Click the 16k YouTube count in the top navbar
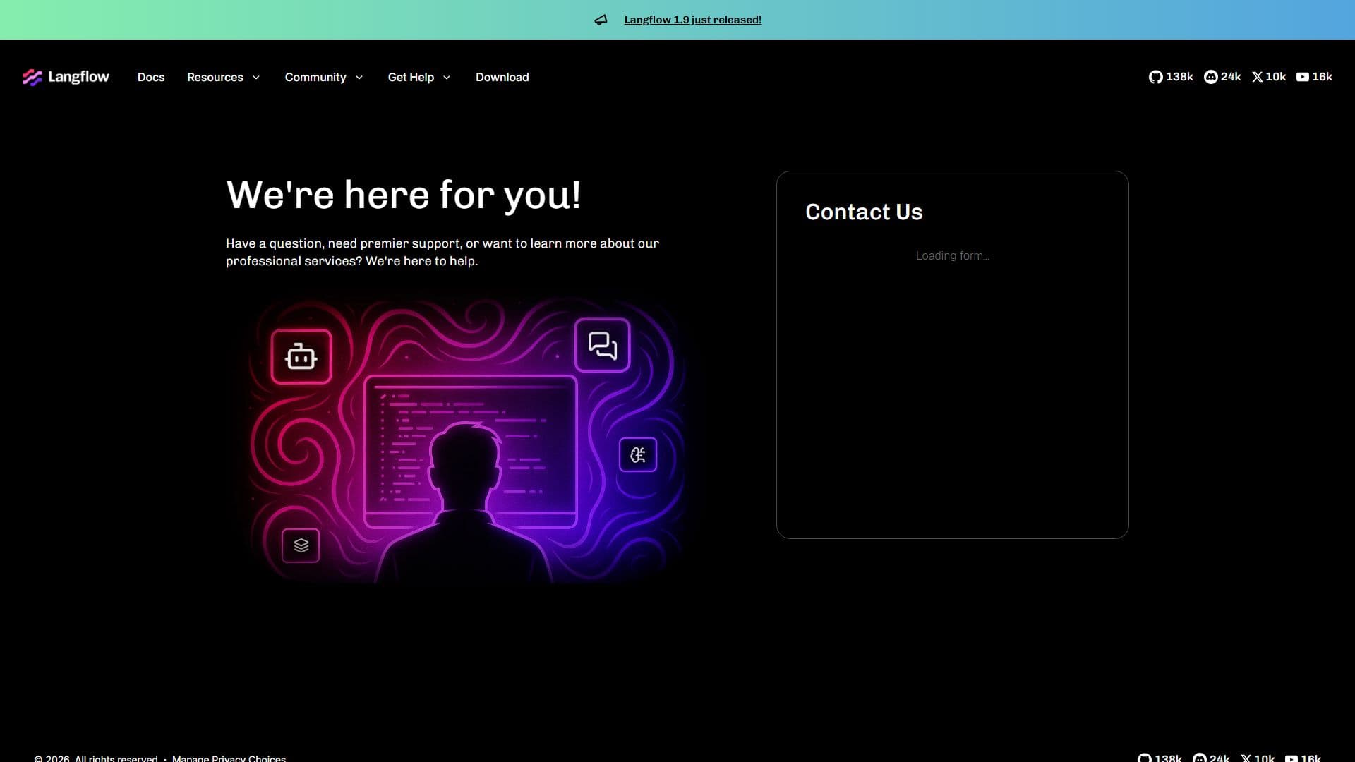Screen dimensions: 1355x762 (1322, 77)
